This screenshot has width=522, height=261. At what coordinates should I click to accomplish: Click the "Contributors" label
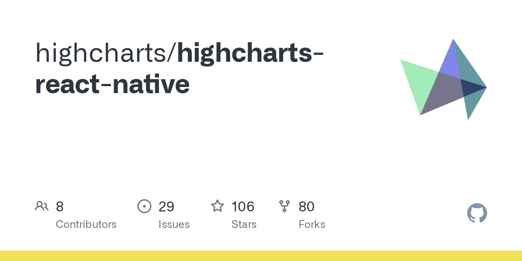coord(86,224)
